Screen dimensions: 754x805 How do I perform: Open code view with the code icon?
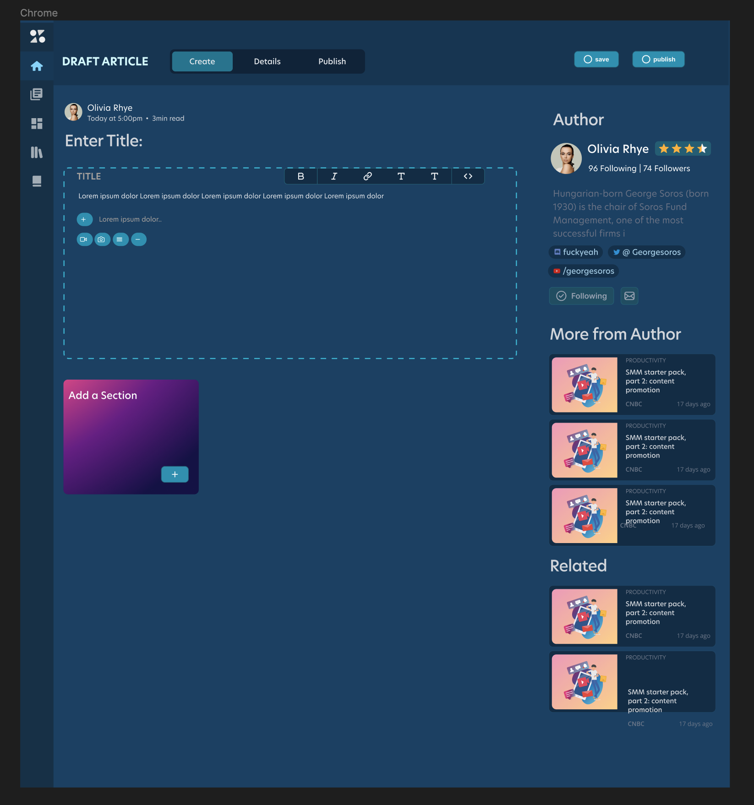point(468,176)
